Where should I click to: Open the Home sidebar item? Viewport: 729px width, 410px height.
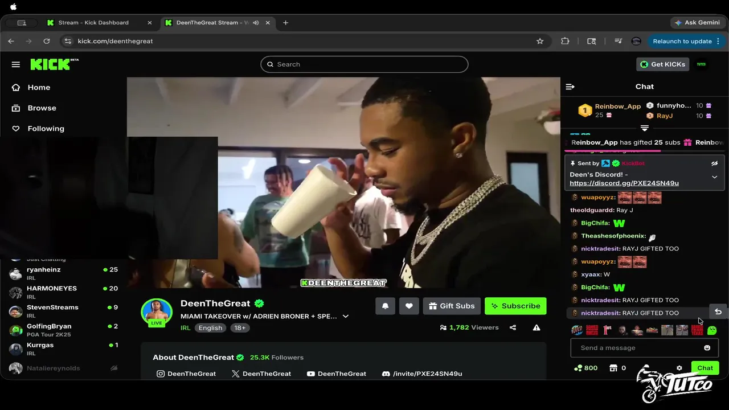pos(39,87)
